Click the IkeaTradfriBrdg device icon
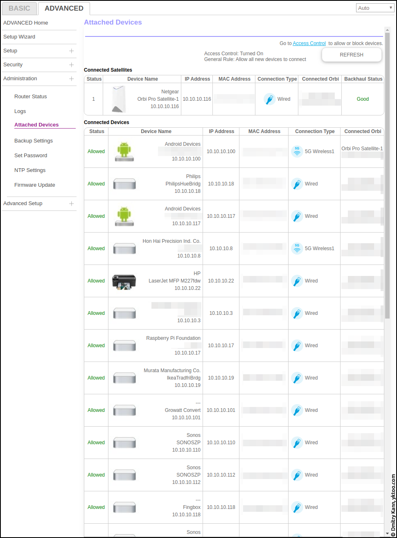 click(124, 378)
